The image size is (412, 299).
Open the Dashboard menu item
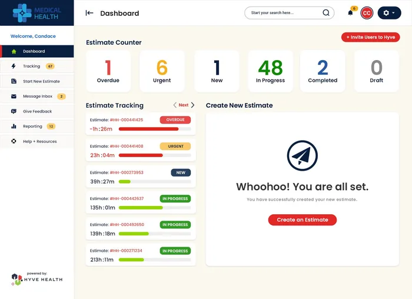pos(37,51)
